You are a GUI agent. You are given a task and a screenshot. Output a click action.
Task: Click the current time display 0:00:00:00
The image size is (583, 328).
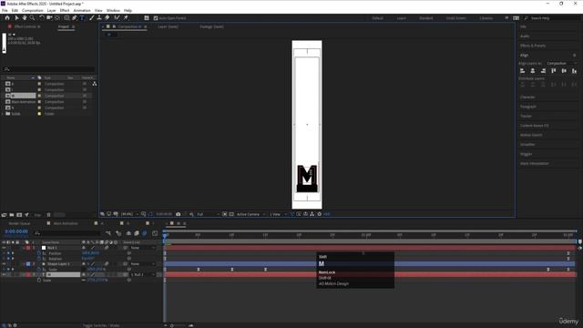[x=16, y=231]
